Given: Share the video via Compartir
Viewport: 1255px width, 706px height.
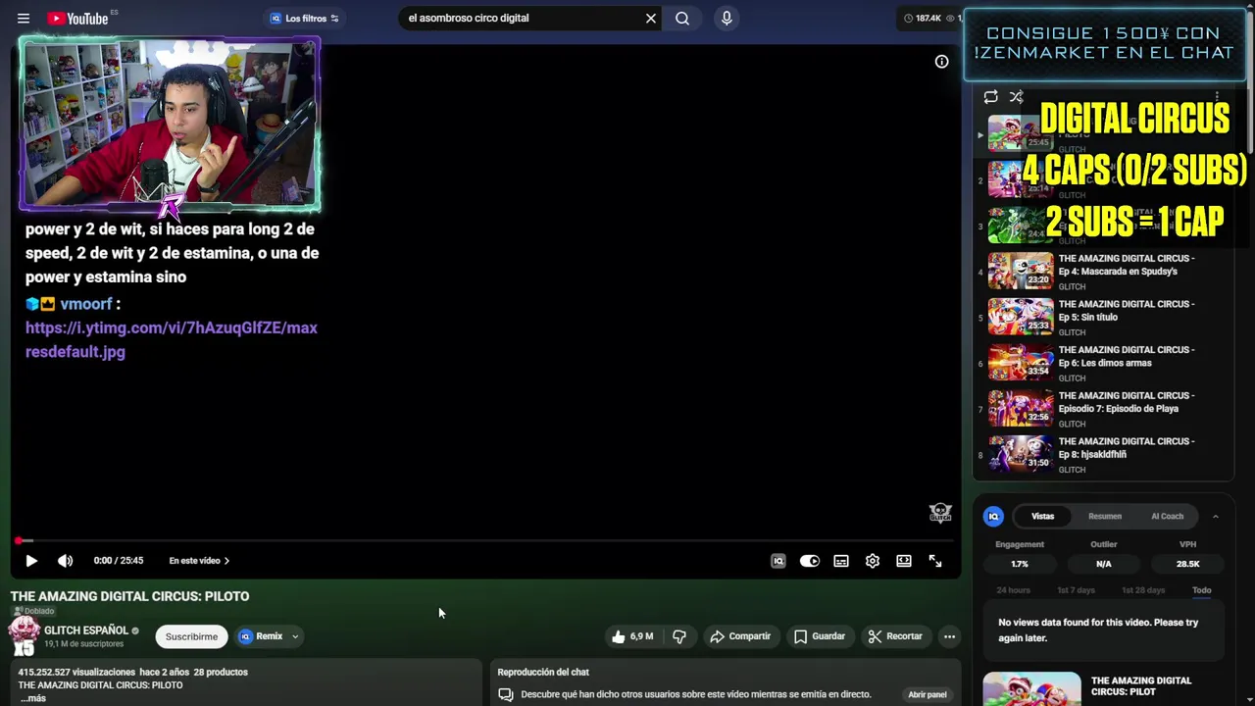Looking at the screenshot, I should (x=740, y=636).
